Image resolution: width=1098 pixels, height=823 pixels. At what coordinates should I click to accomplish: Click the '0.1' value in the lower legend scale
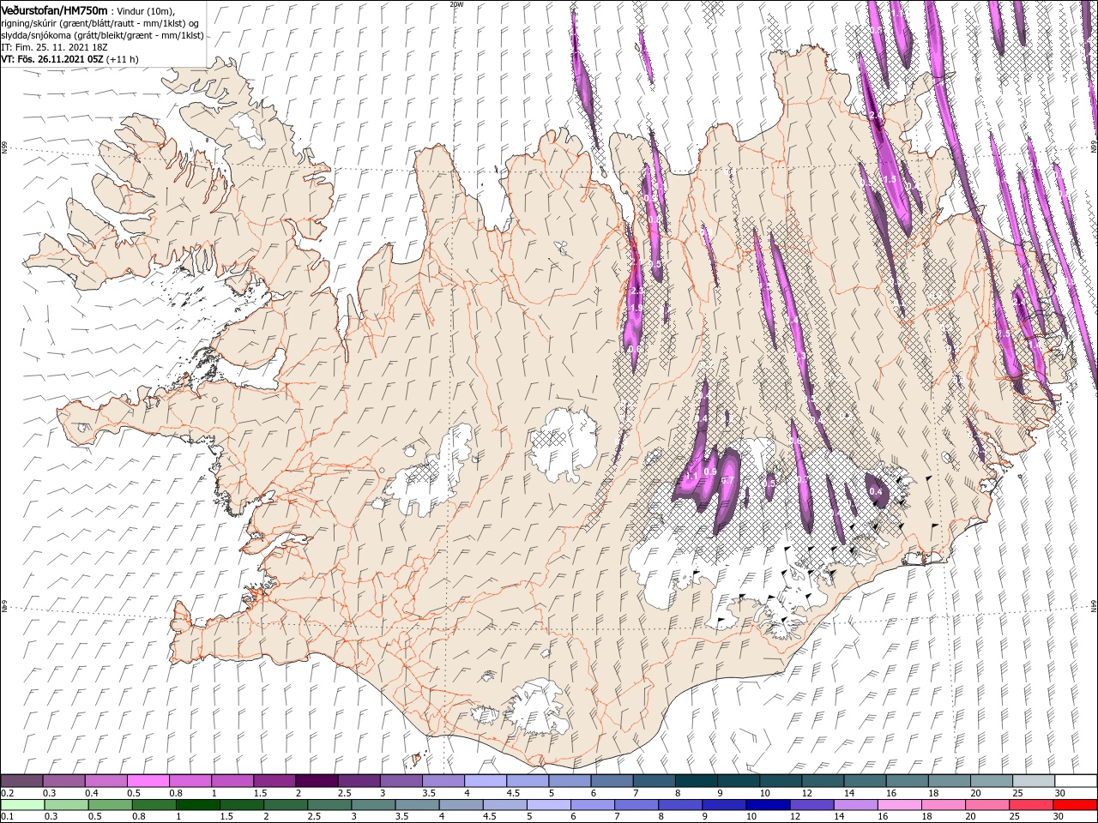click(7, 817)
